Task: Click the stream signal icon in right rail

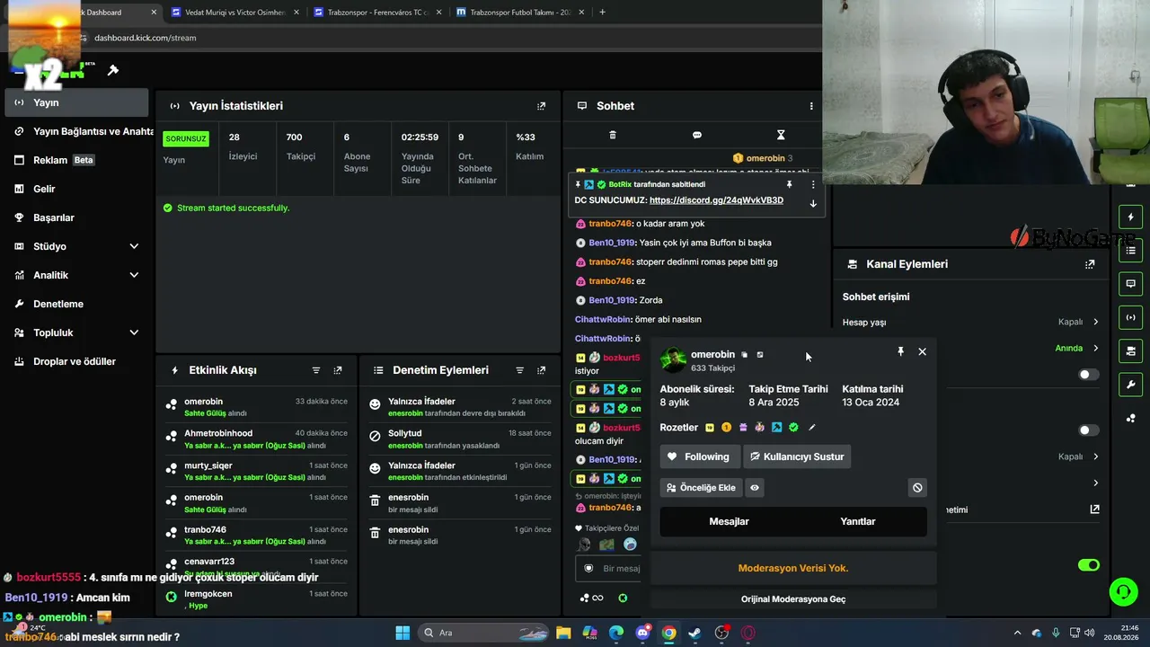Action: (1130, 317)
